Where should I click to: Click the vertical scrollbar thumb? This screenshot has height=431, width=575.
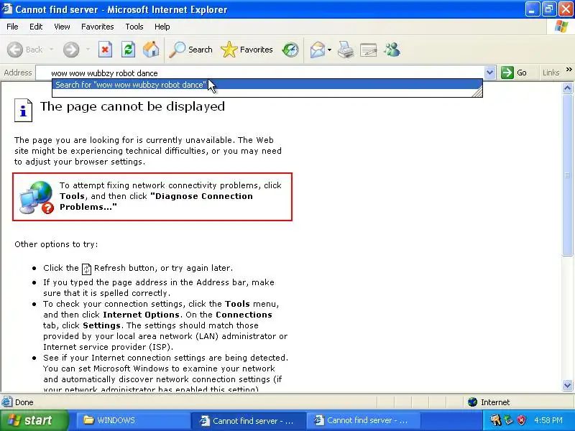click(x=567, y=175)
